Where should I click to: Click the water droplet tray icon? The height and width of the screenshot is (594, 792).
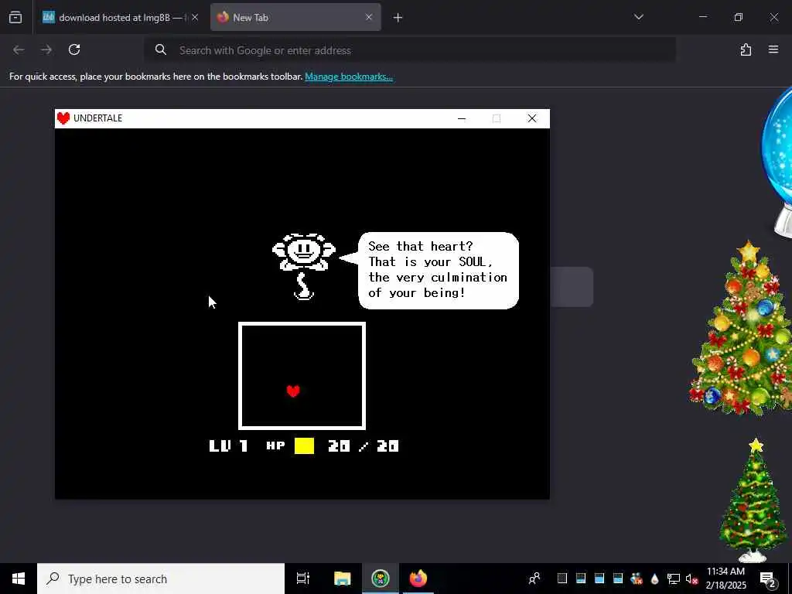[654, 579]
